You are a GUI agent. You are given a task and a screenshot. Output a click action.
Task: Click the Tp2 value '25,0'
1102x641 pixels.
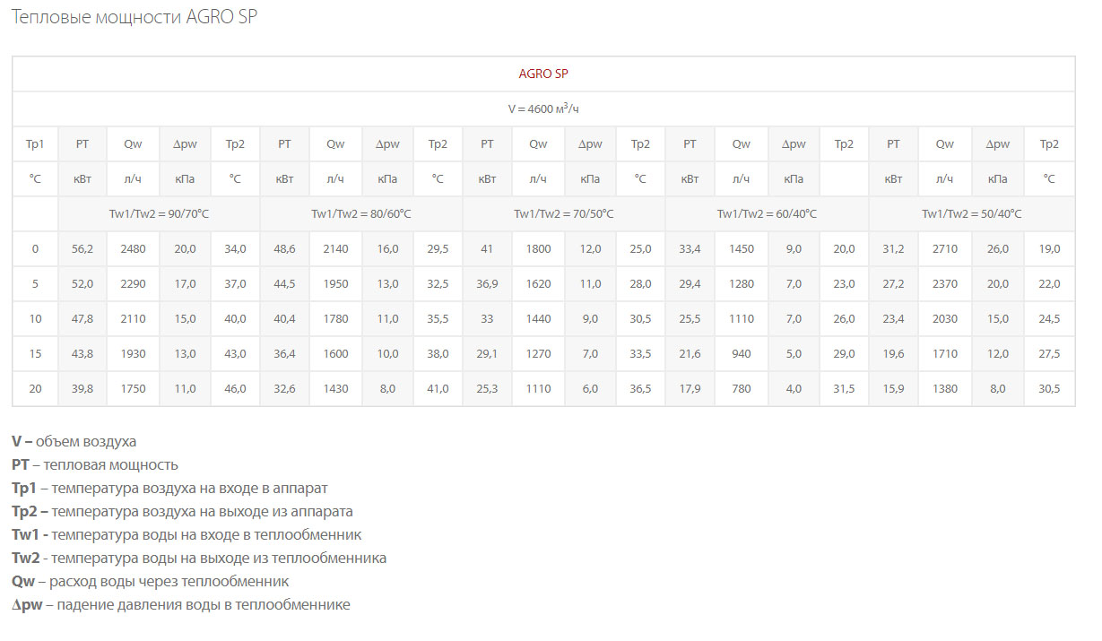pyautogui.click(x=640, y=248)
